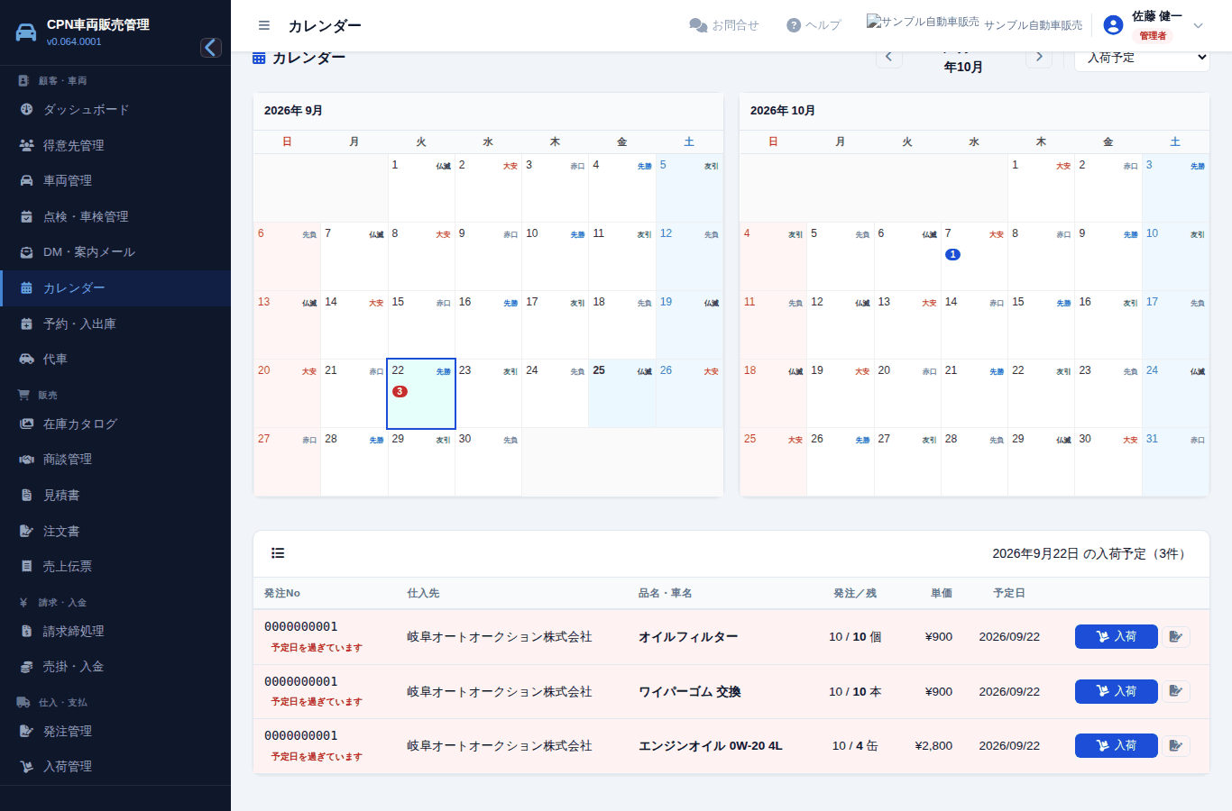Click the edit icon for ワイパーゴム 交換 row

(x=1175, y=691)
